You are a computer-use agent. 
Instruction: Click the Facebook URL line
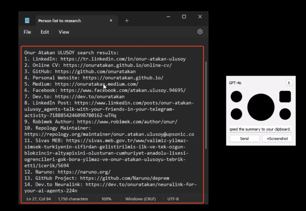tap(105, 90)
